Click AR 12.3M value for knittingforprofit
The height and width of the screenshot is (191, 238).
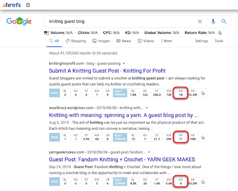pyautogui.click(x=192, y=95)
